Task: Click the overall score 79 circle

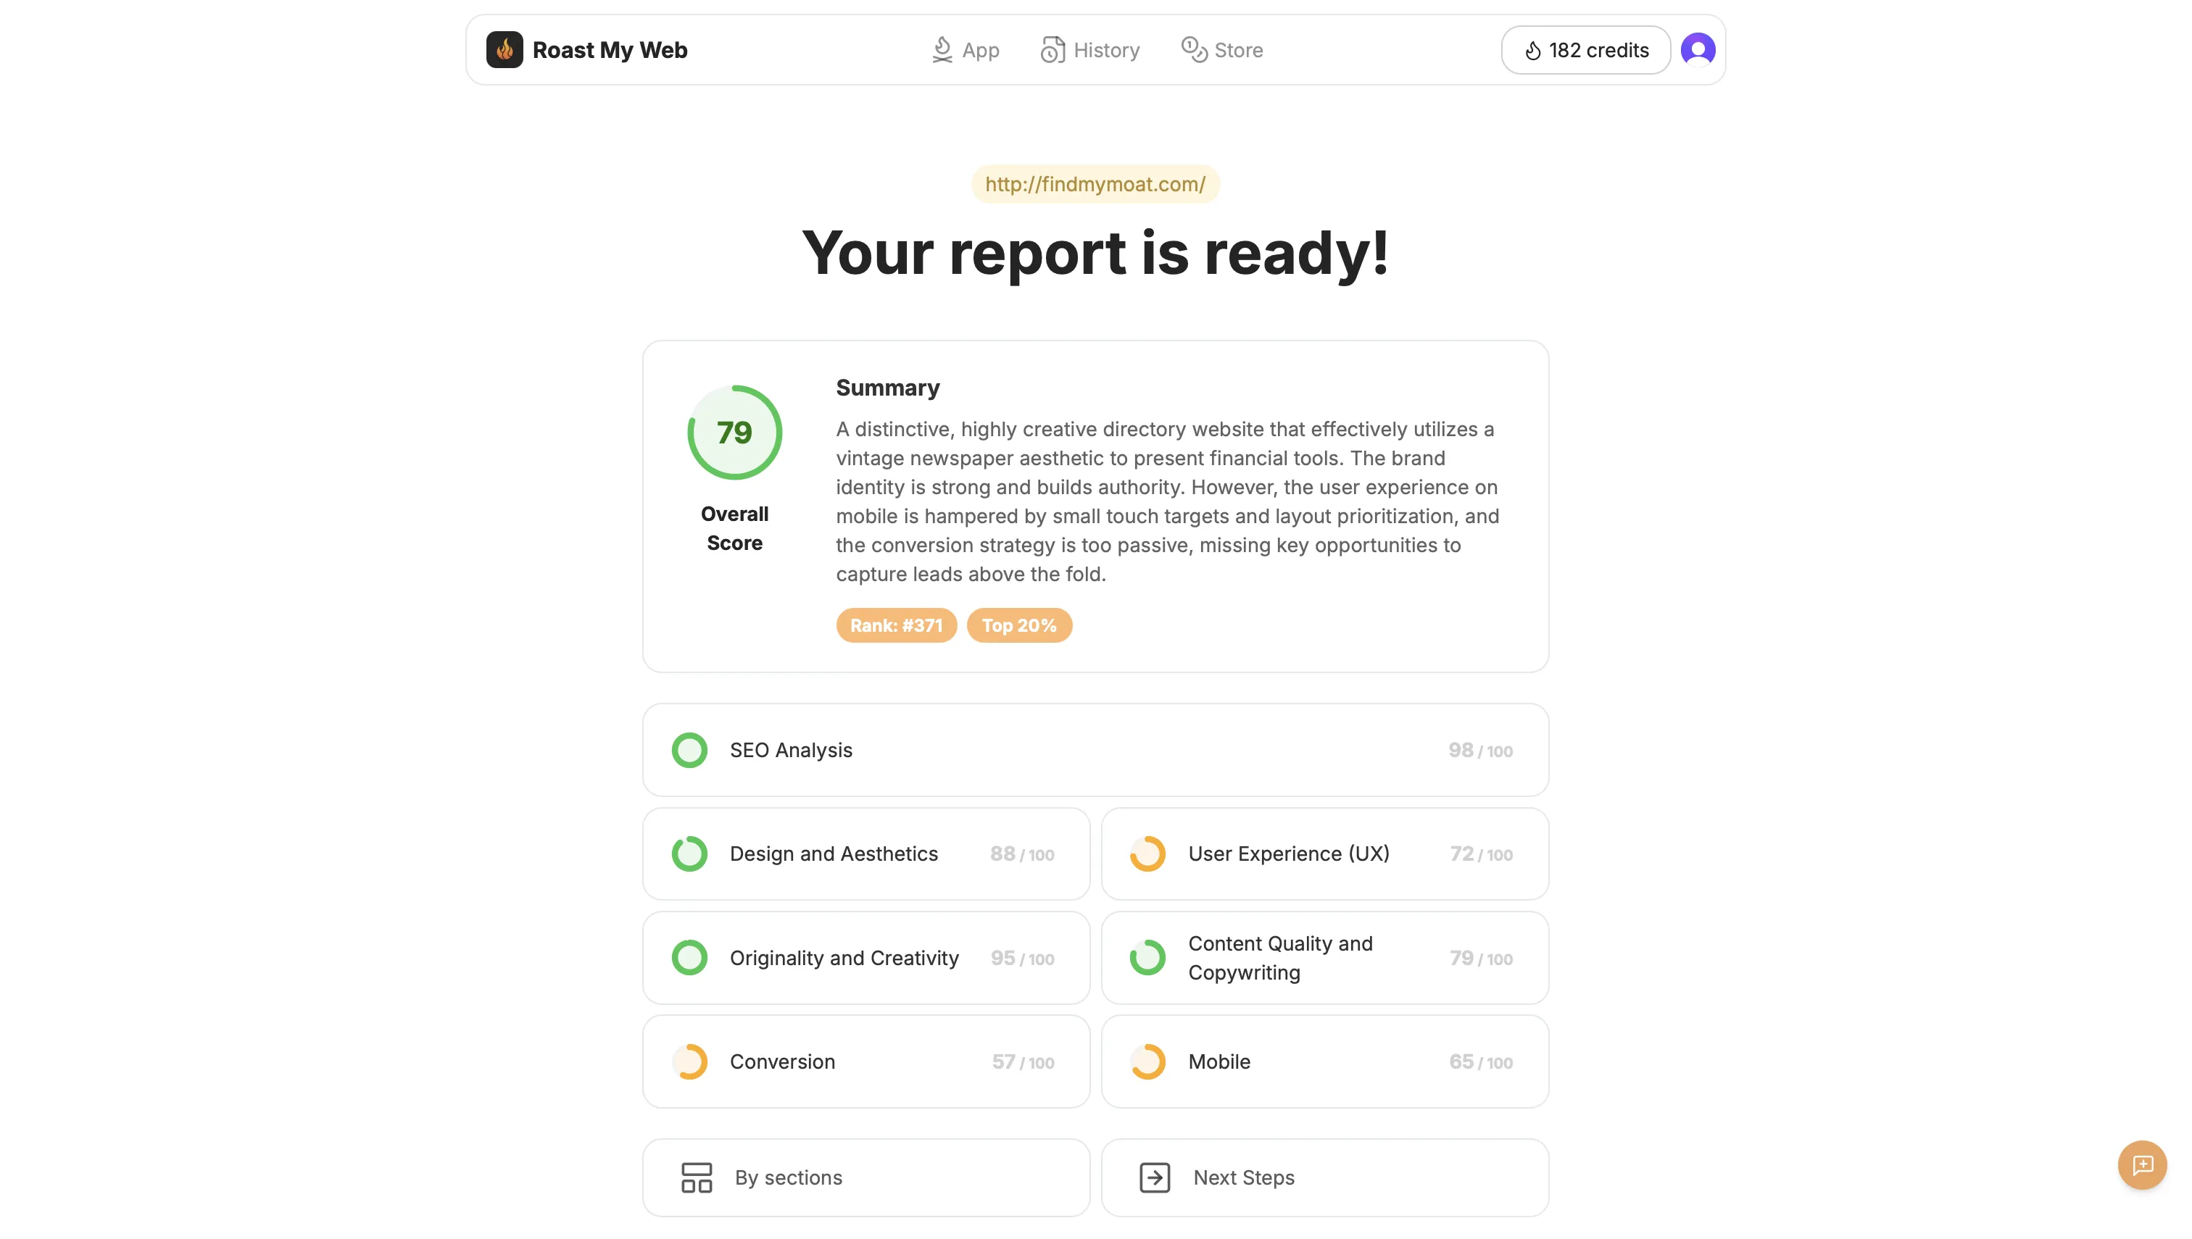Action: (734, 433)
